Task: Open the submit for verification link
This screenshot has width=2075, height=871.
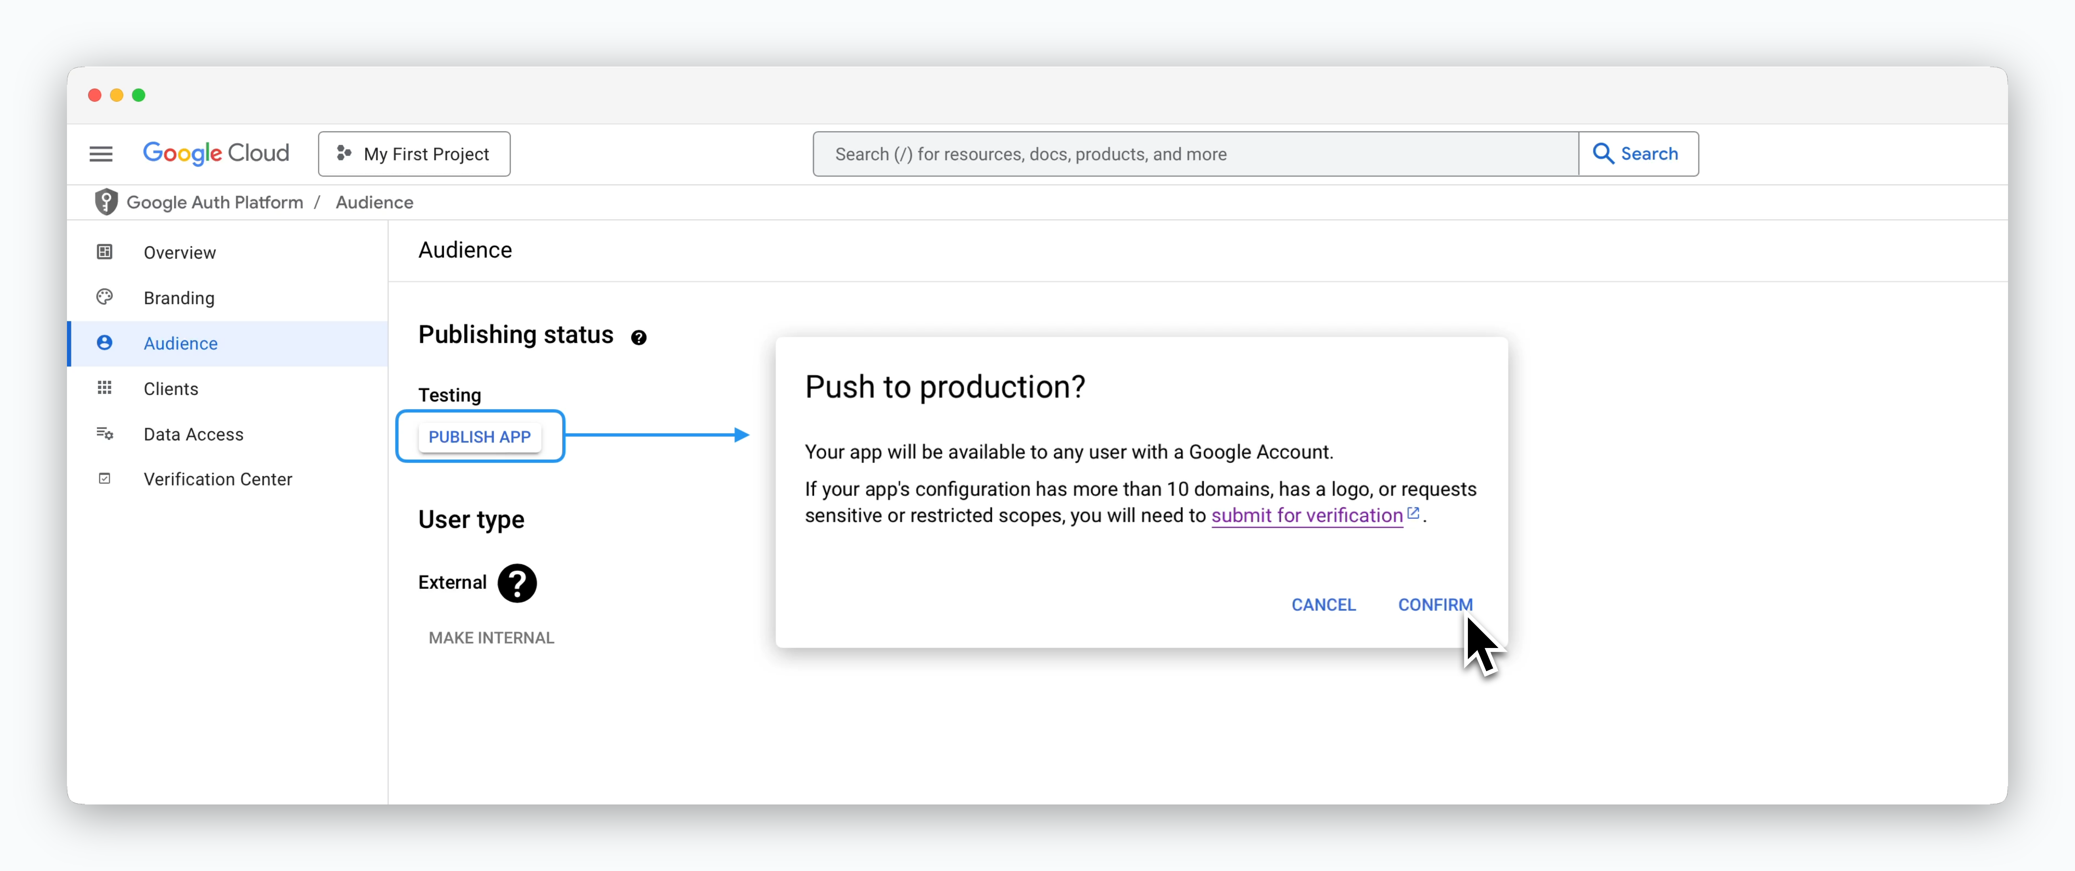Action: pyautogui.click(x=1307, y=515)
